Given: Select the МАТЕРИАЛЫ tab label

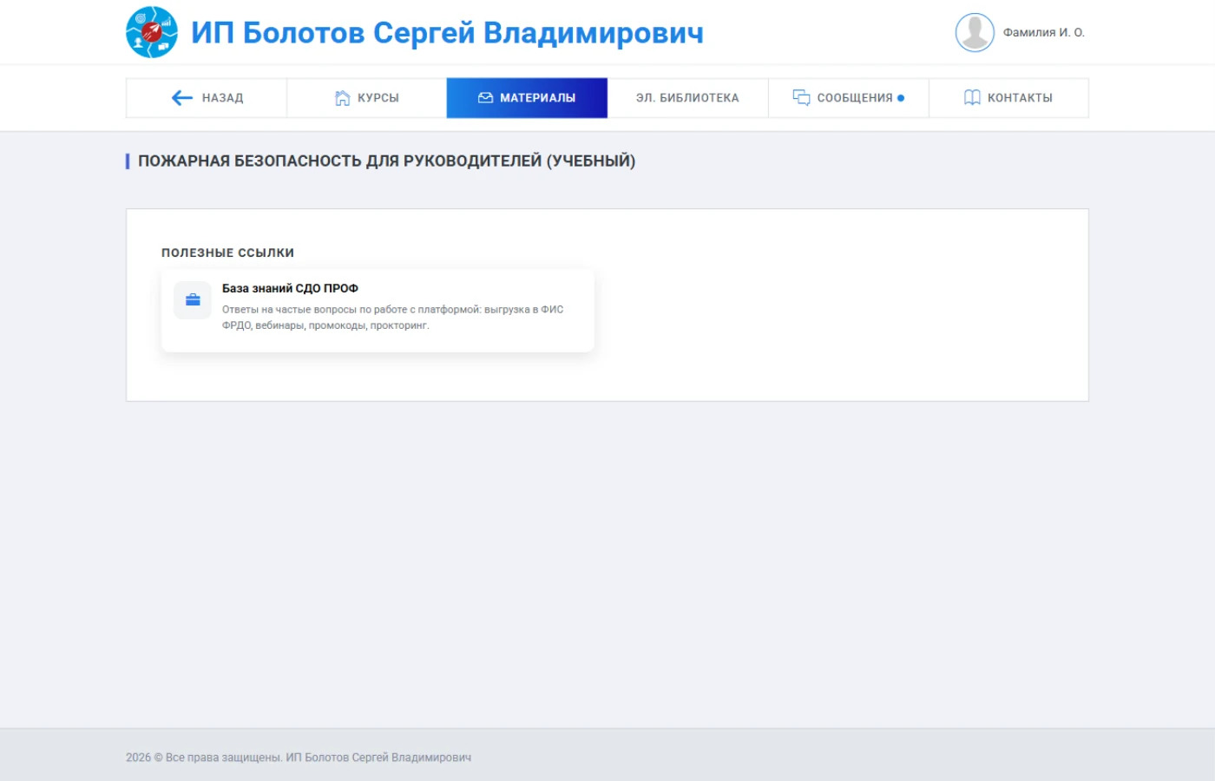Looking at the screenshot, I should pos(538,98).
